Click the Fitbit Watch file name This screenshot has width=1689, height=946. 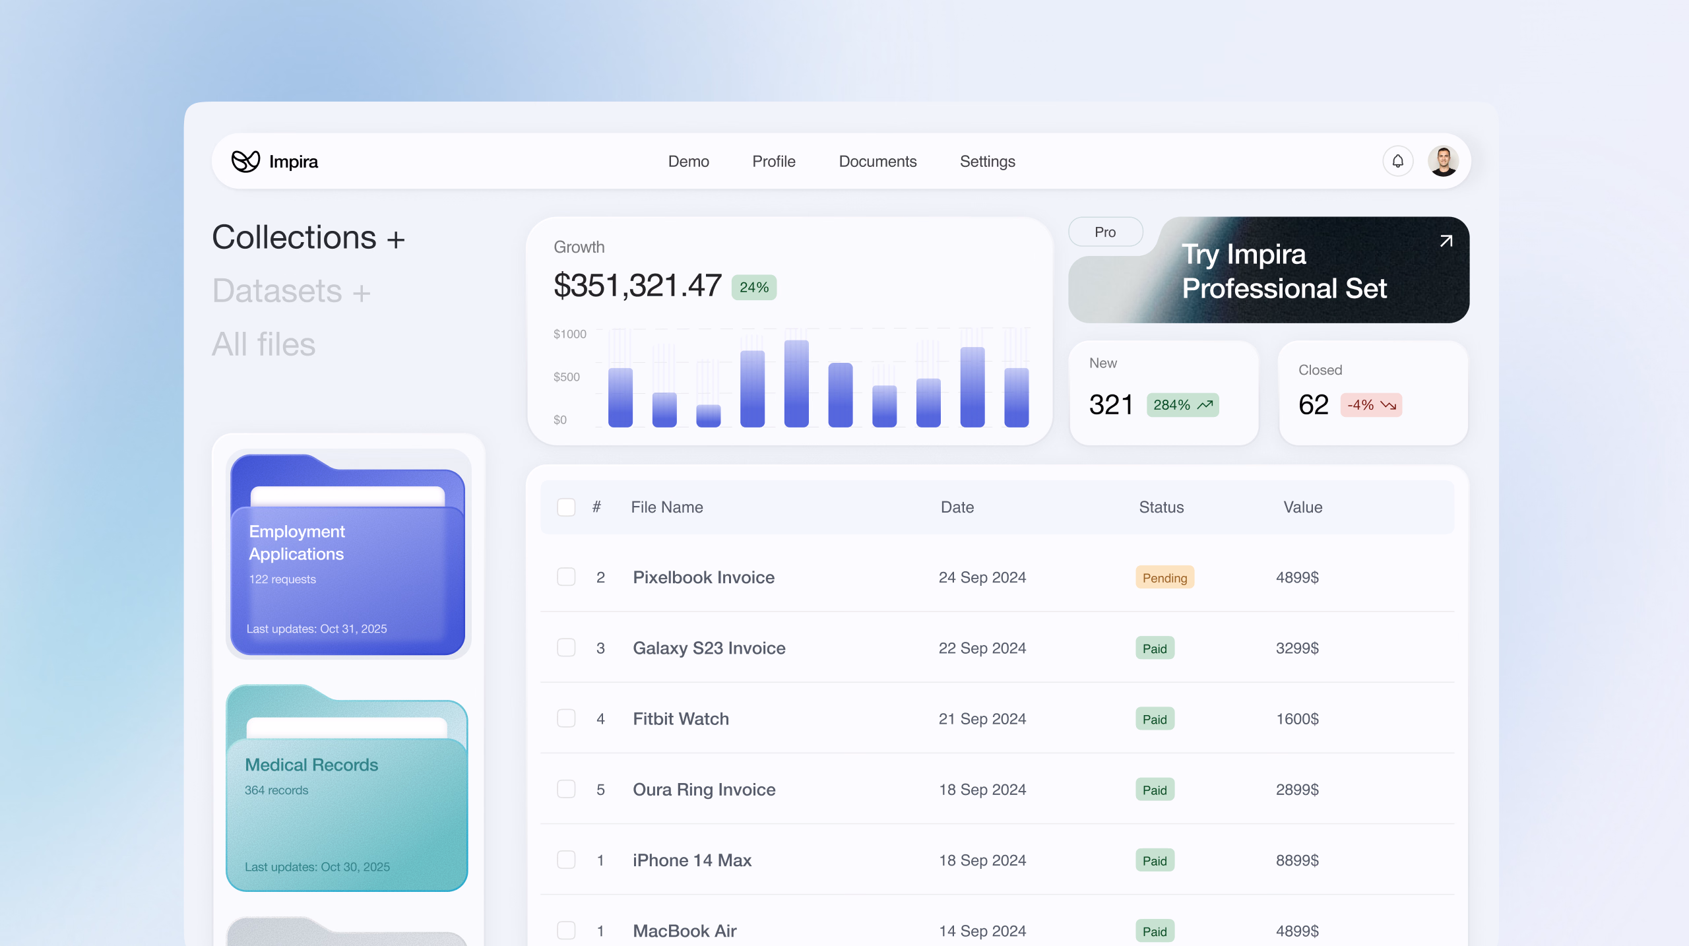[681, 718]
